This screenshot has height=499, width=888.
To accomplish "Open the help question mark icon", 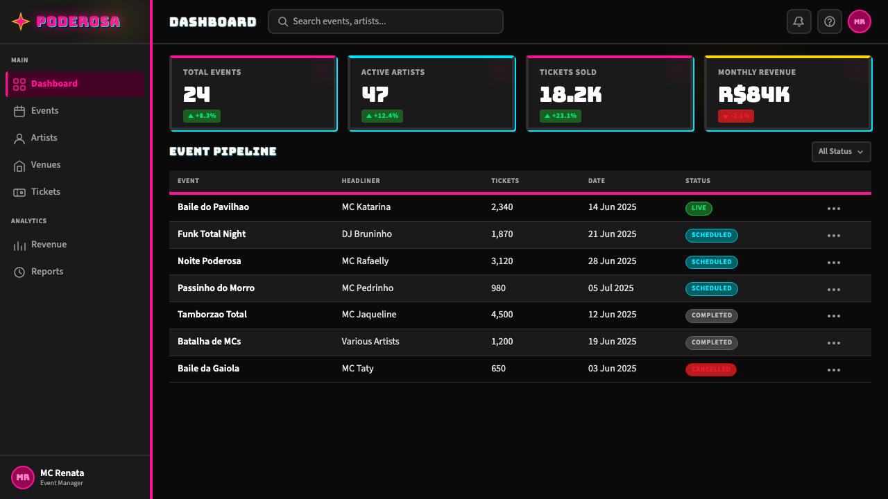I will click(829, 21).
